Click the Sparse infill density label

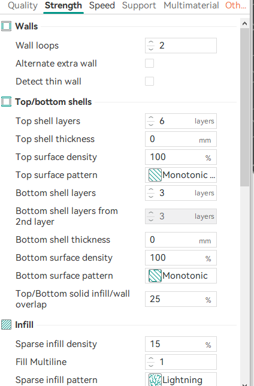(x=56, y=344)
